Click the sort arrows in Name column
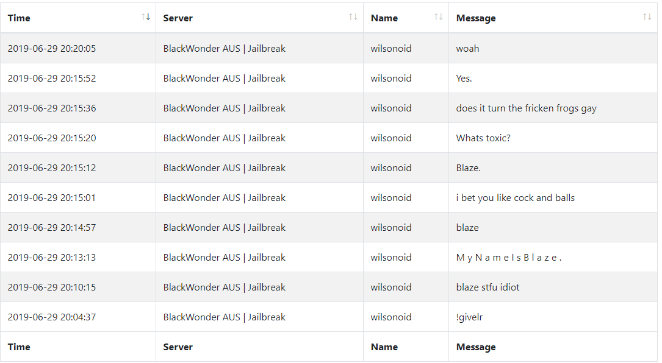The height and width of the screenshot is (363, 662). point(438,17)
